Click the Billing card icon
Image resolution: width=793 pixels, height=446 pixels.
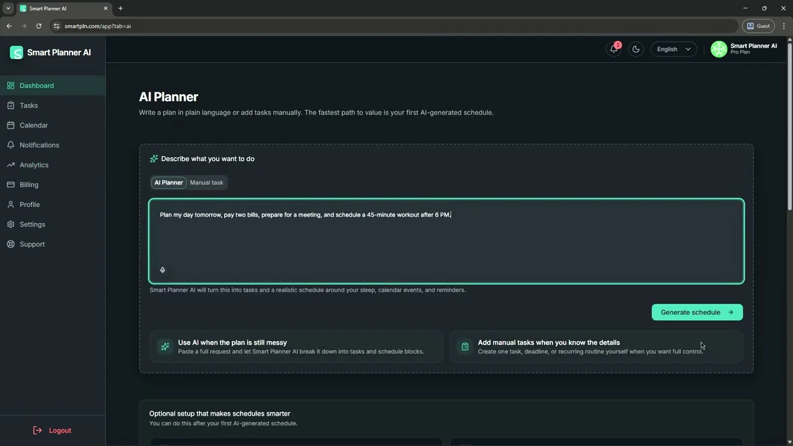(x=11, y=185)
